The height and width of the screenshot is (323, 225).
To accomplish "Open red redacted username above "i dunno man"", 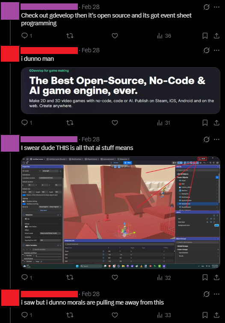I will pyautogui.click(x=49, y=51).
